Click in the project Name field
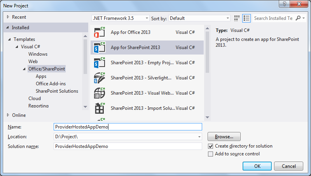The height and width of the screenshot is (176, 311). pos(128,127)
